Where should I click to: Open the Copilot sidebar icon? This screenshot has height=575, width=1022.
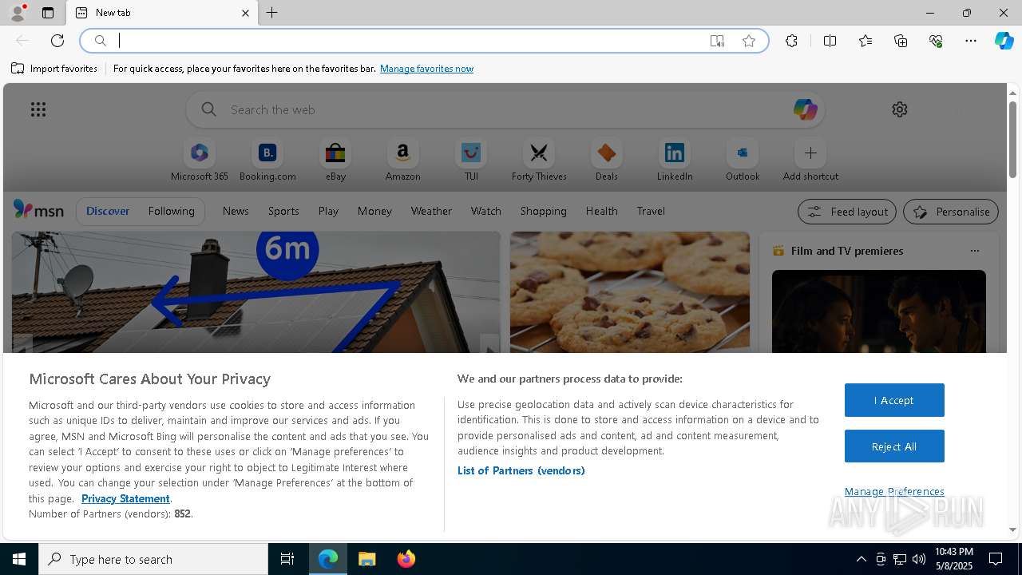pyautogui.click(x=1004, y=41)
